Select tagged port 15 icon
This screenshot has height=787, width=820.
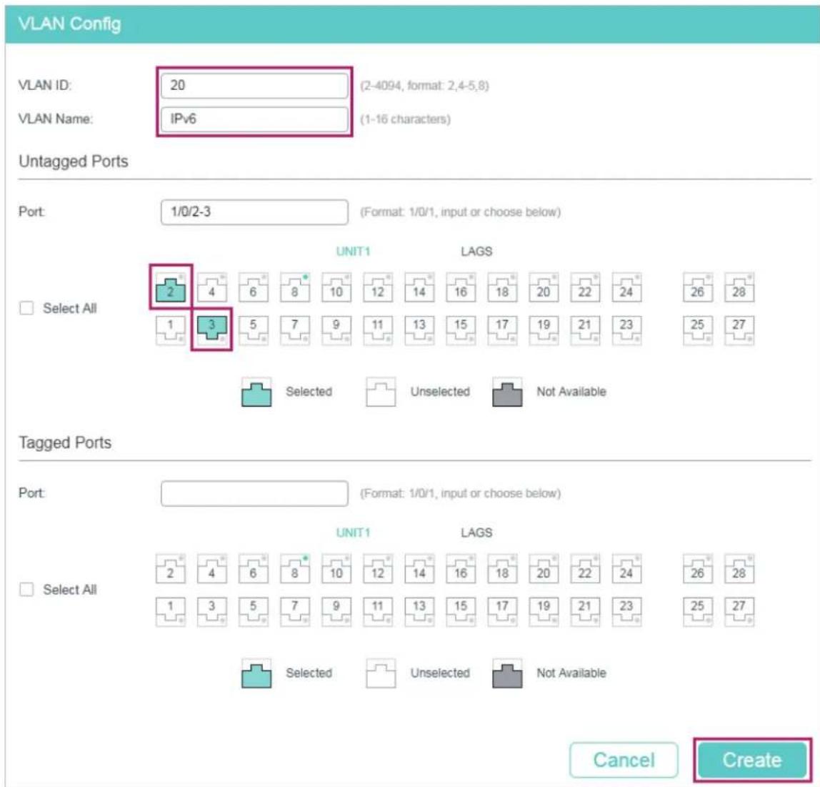(x=461, y=611)
